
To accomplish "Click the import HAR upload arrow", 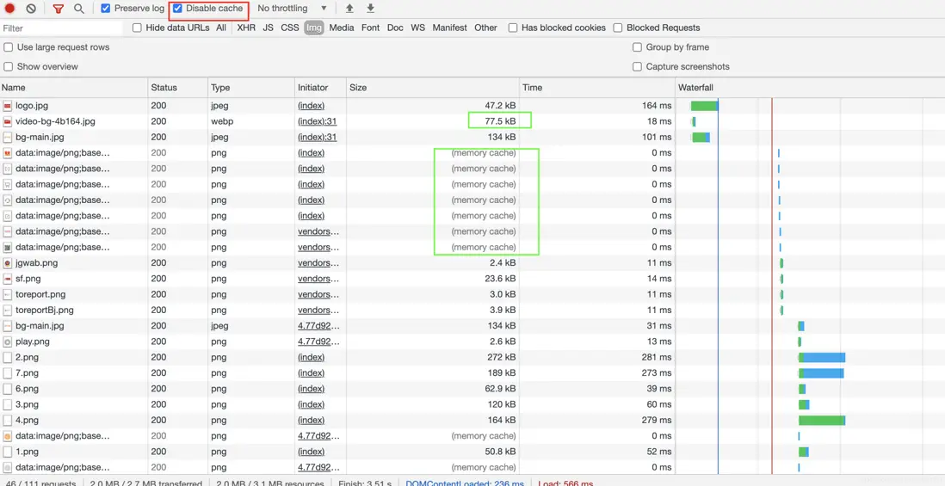I will 349,9.
